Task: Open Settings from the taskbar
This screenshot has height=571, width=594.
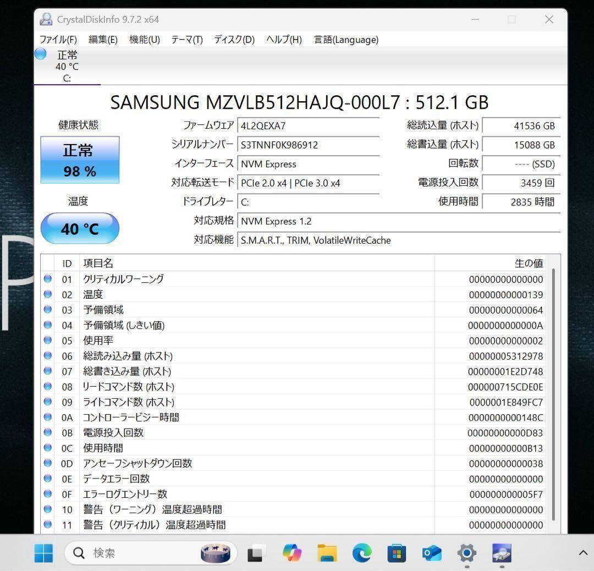Action: click(x=466, y=553)
